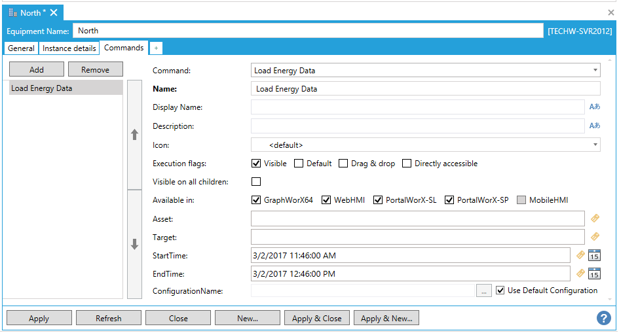Move command down with the down arrow

(x=134, y=245)
